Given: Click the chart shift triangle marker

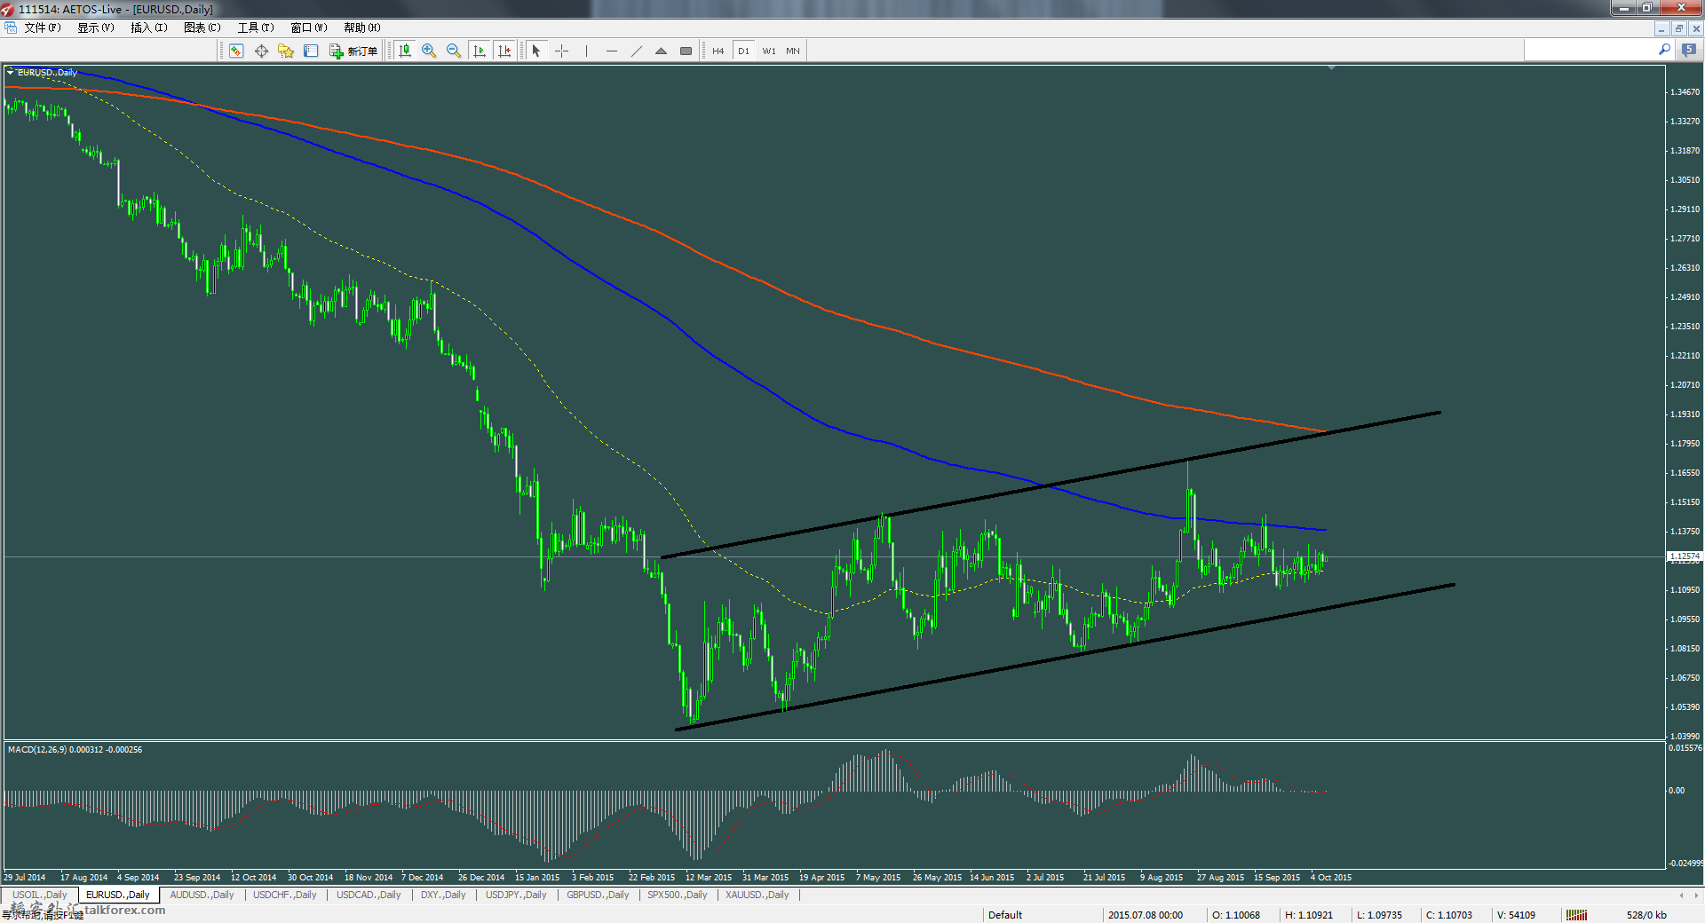Looking at the screenshot, I should pyautogui.click(x=1331, y=67).
